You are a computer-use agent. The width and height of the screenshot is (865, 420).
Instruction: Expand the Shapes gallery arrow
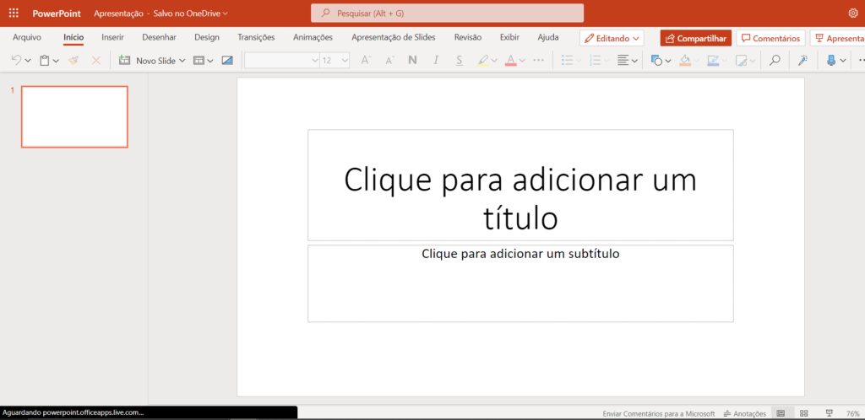(668, 61)
